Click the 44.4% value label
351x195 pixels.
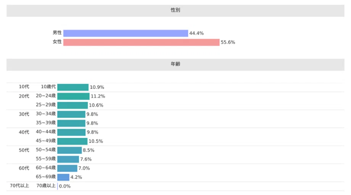click(196, 33)
